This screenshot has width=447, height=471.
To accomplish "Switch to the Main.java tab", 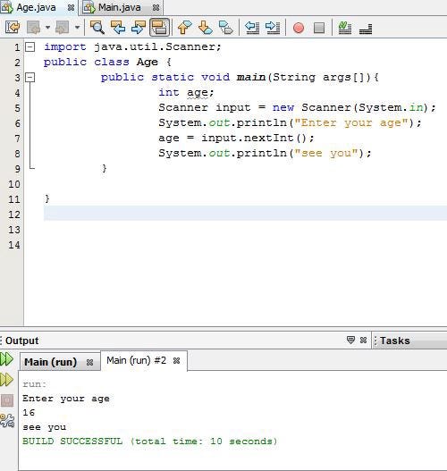I will pos(121,7).
